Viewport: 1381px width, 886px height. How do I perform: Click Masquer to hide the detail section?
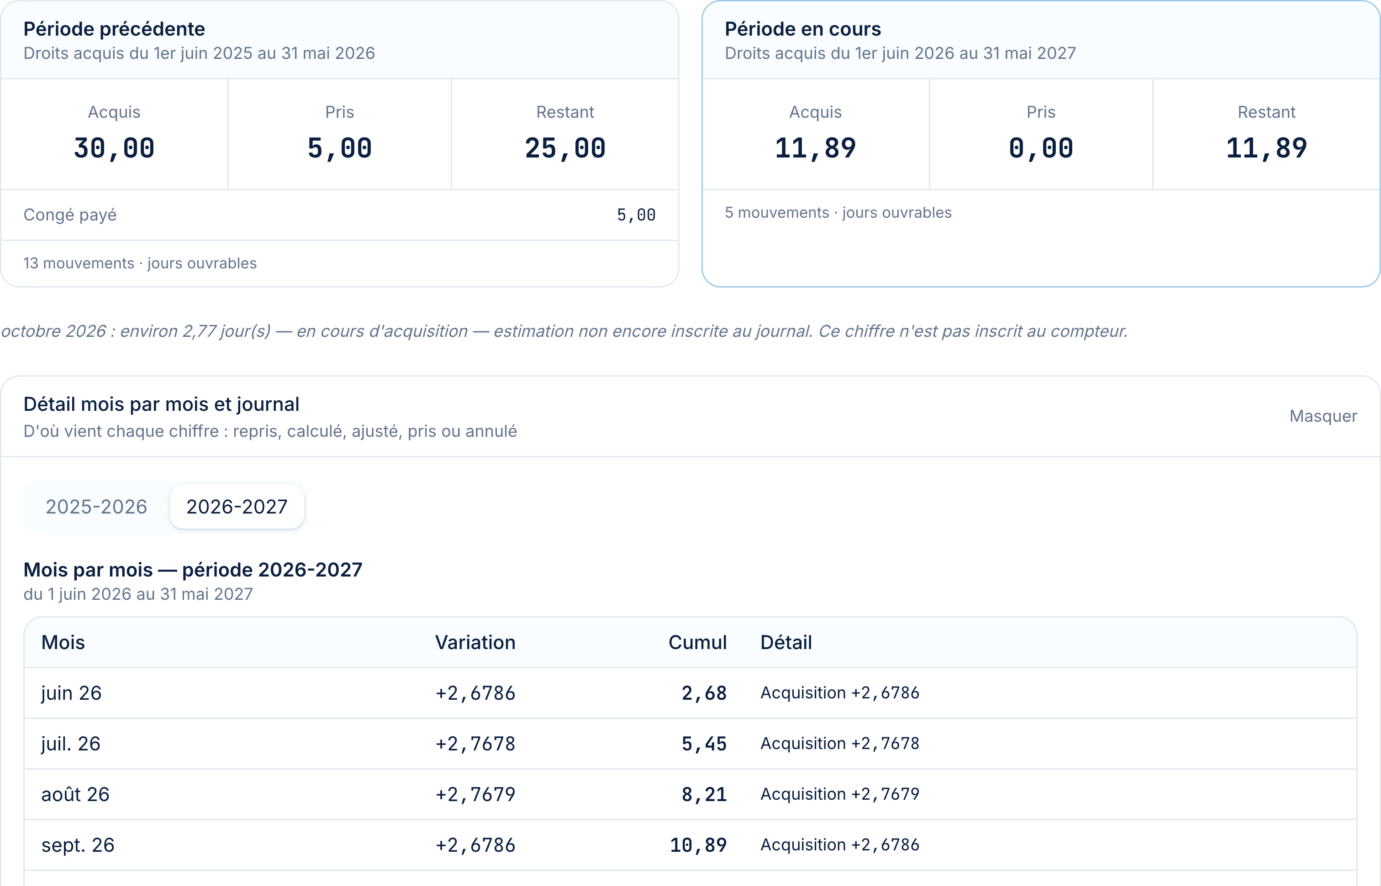(x=1323, y=416)
